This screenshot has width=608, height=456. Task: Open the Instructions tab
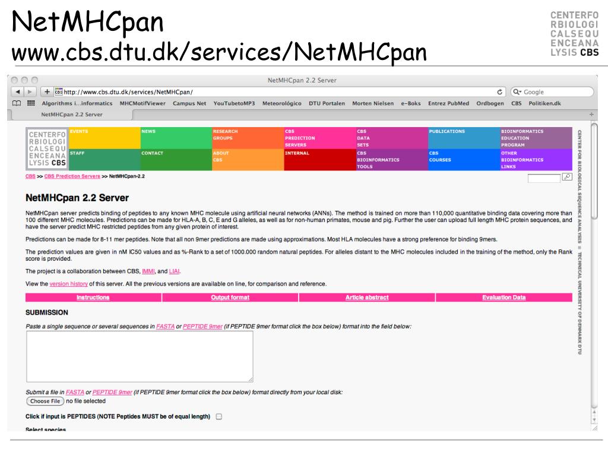[x=93, y=297]
